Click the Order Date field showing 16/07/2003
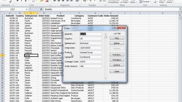182x102 pixels. pos(91,48)
